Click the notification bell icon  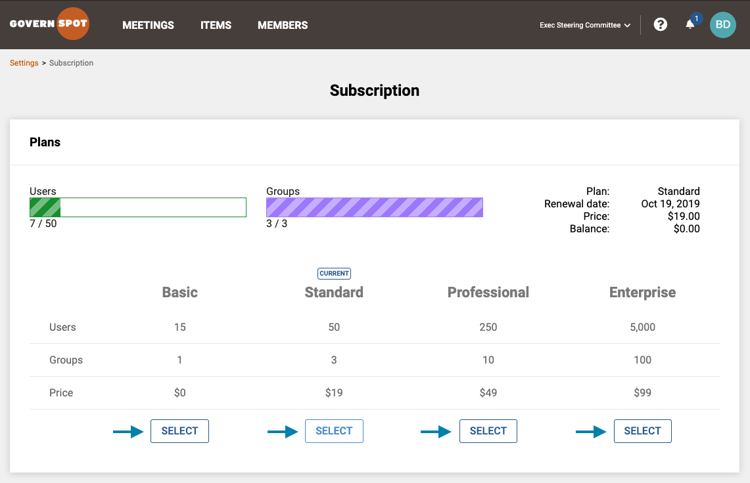[x=690, y=25]
